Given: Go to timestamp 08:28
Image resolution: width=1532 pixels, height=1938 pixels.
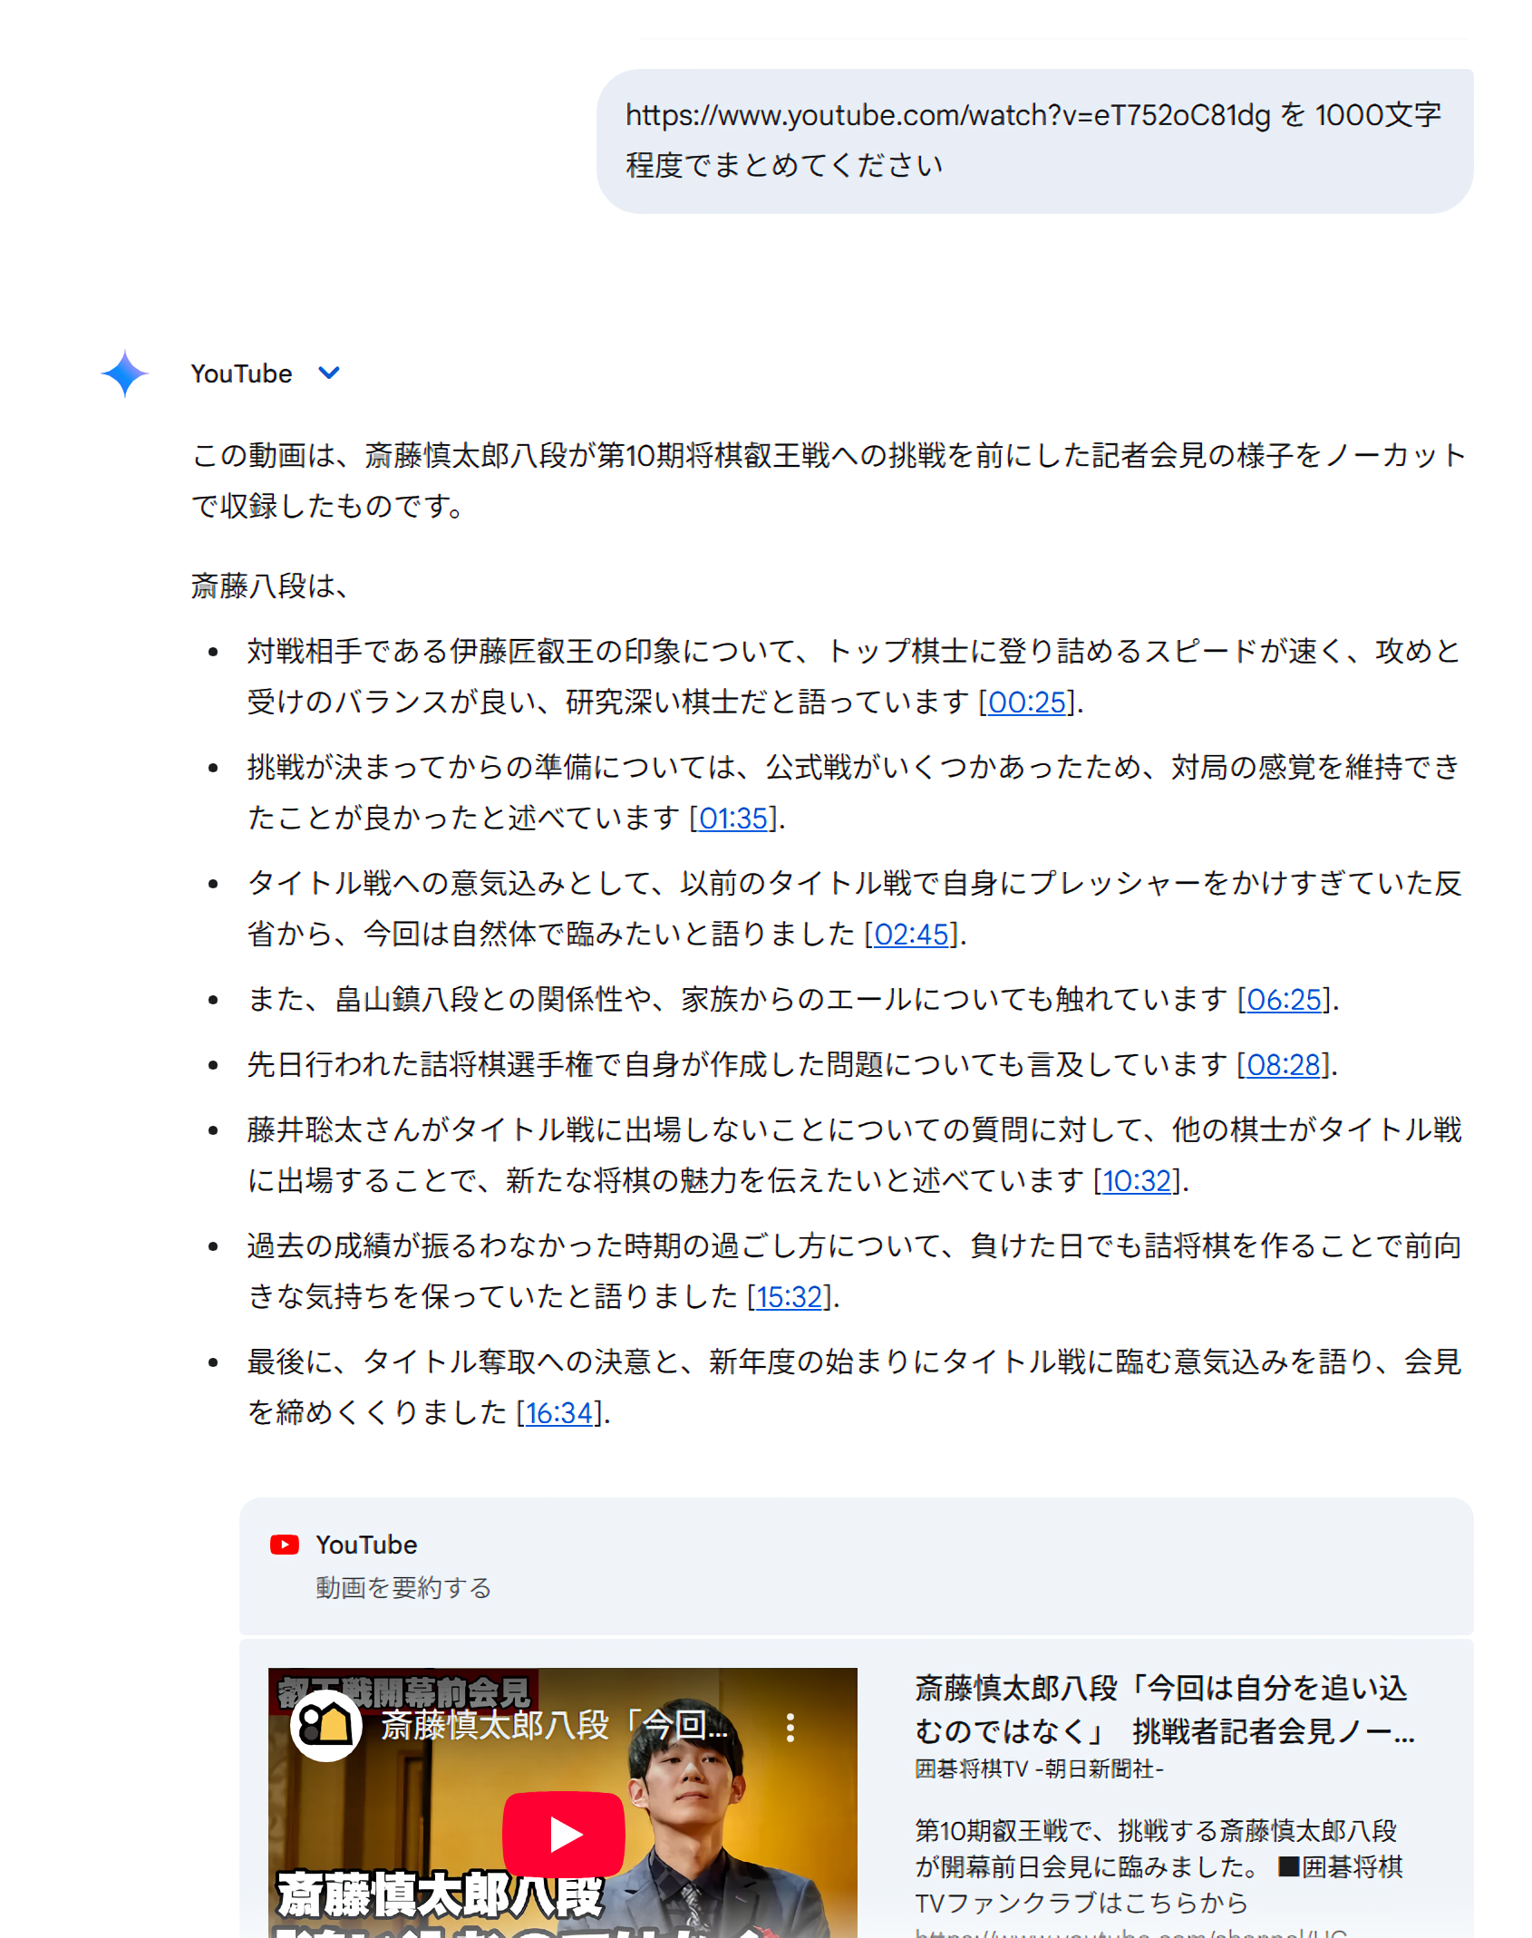Looking at the screenshot, I should 1283,1065.
